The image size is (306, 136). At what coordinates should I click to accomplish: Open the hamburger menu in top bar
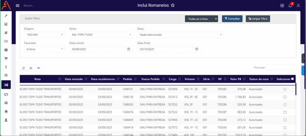pos(18,5)
